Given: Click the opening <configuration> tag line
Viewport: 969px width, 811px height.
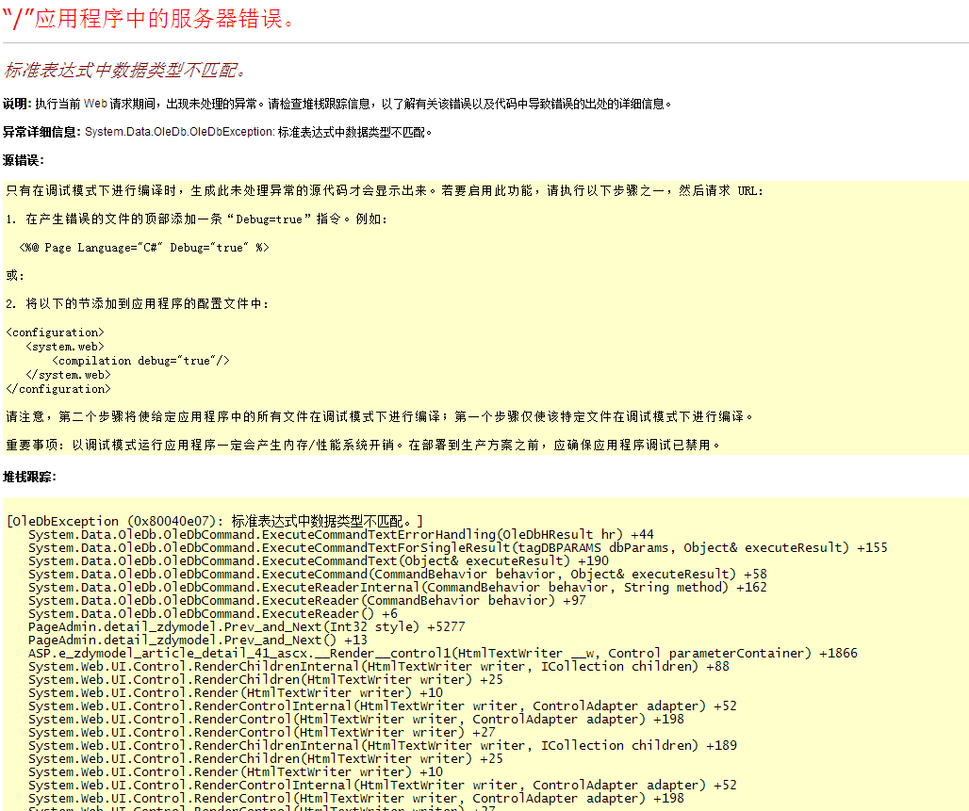Looking at the screenshot, I should 56,333.
